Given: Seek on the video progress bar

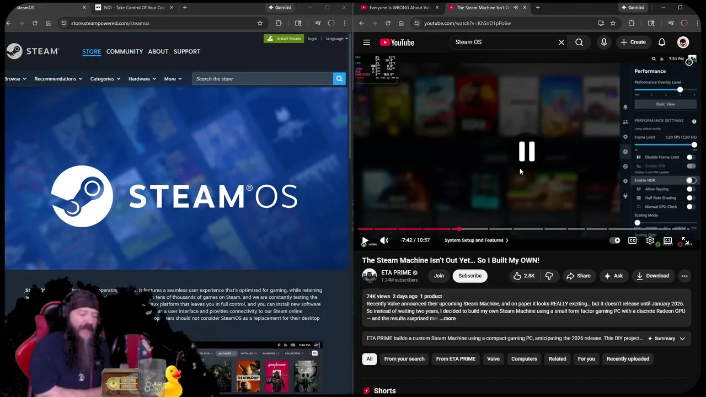Looking at the screenshot, I should (527, 229).
